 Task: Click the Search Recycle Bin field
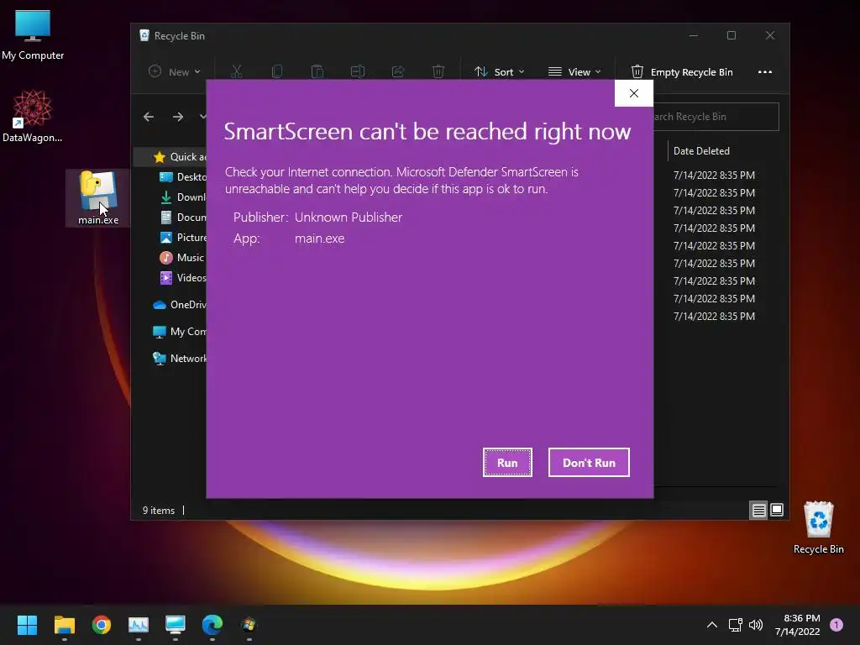[716, 117]
